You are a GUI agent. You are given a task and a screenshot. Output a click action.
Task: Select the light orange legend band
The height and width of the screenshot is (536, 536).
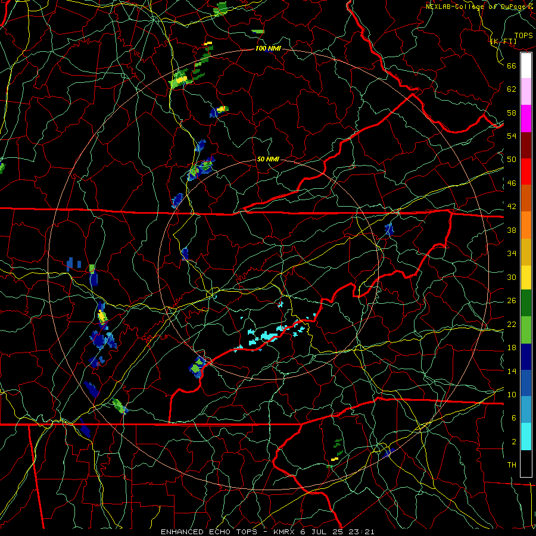(x=526, y=225)
